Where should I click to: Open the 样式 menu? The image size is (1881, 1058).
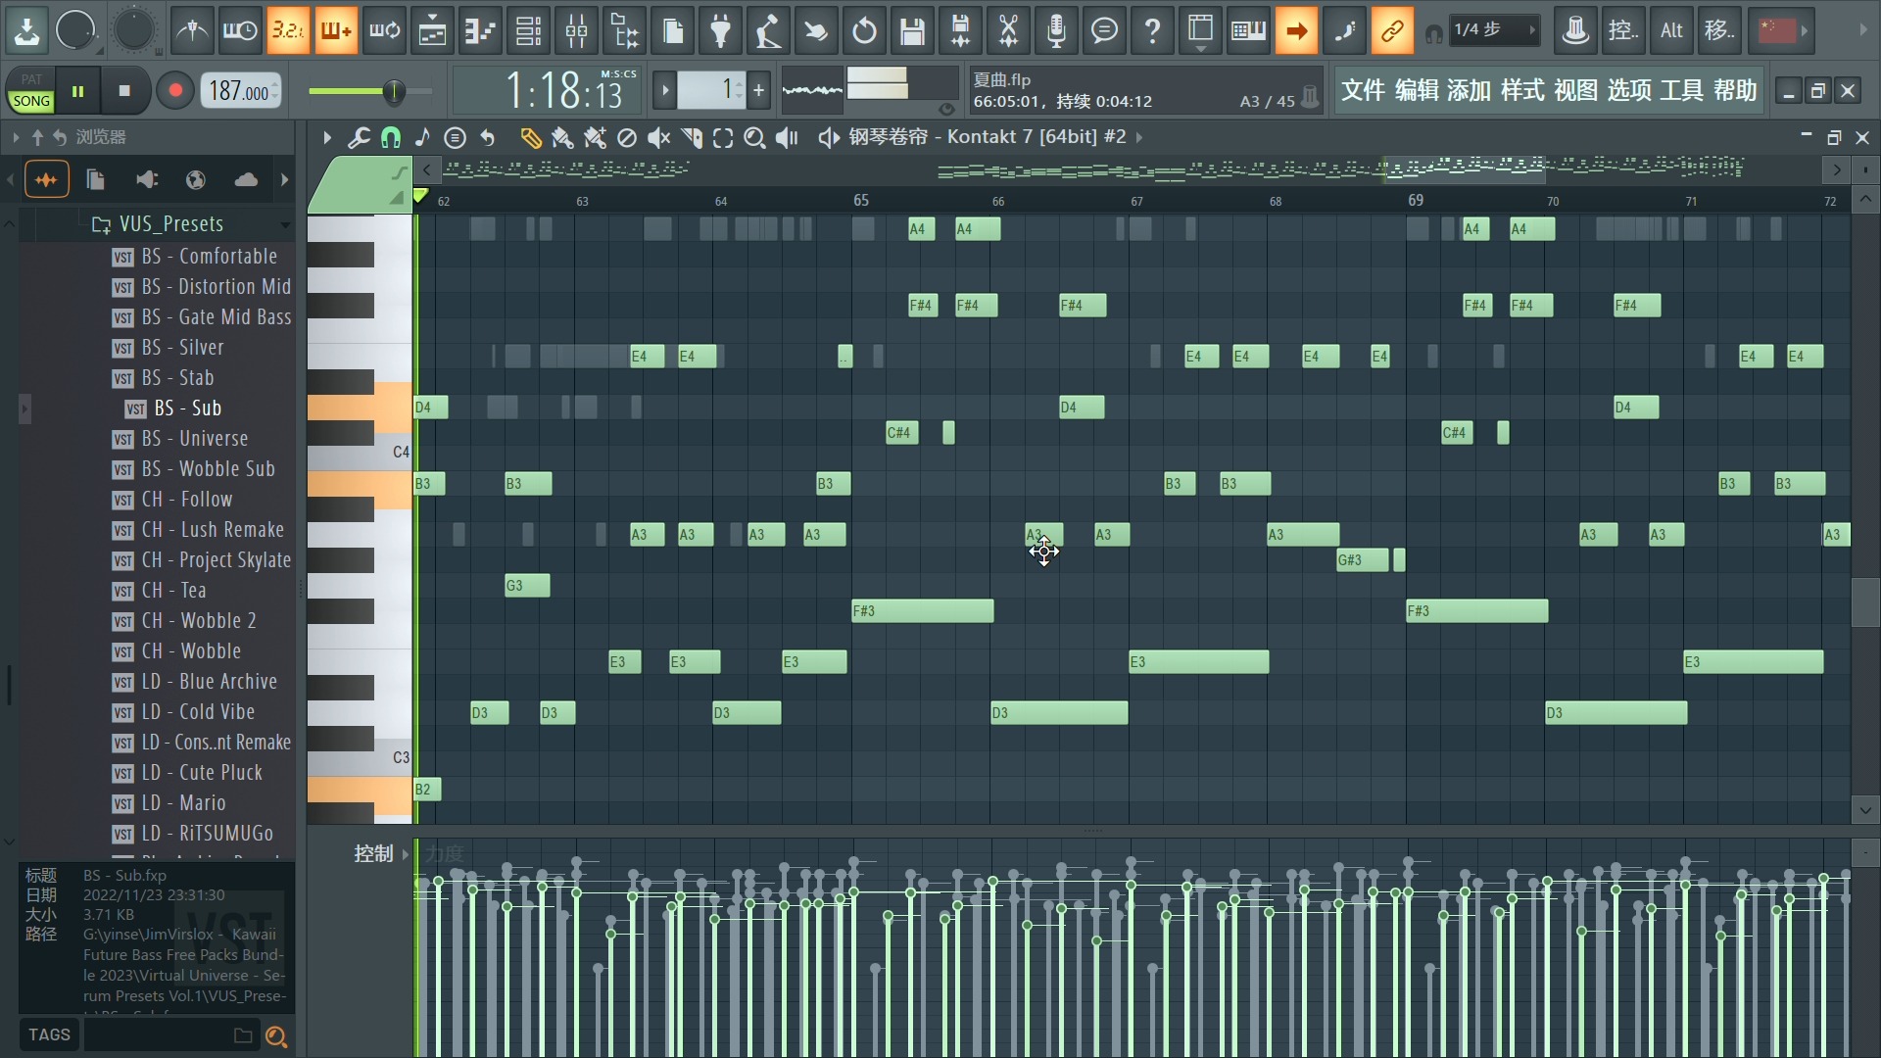[x=1522, y=91]
